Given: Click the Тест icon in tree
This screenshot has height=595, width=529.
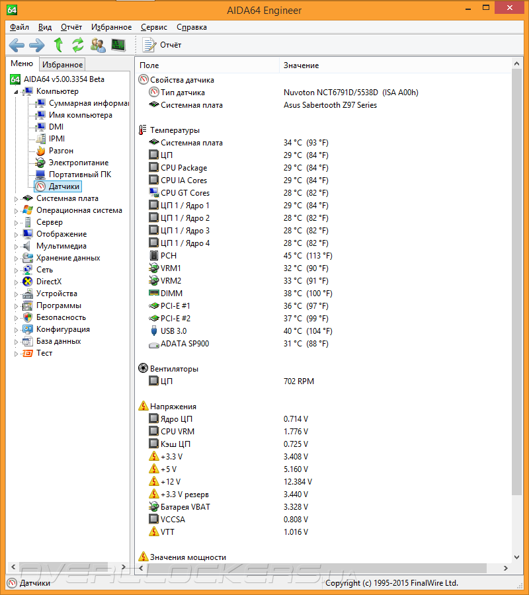Looking at the screenshot, I should [x=28, y=353].
